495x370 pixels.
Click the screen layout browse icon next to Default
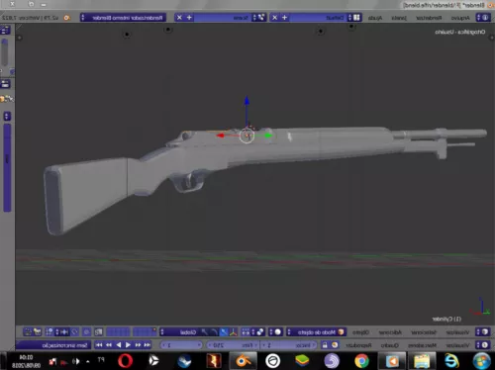click(x=354, y=18)
